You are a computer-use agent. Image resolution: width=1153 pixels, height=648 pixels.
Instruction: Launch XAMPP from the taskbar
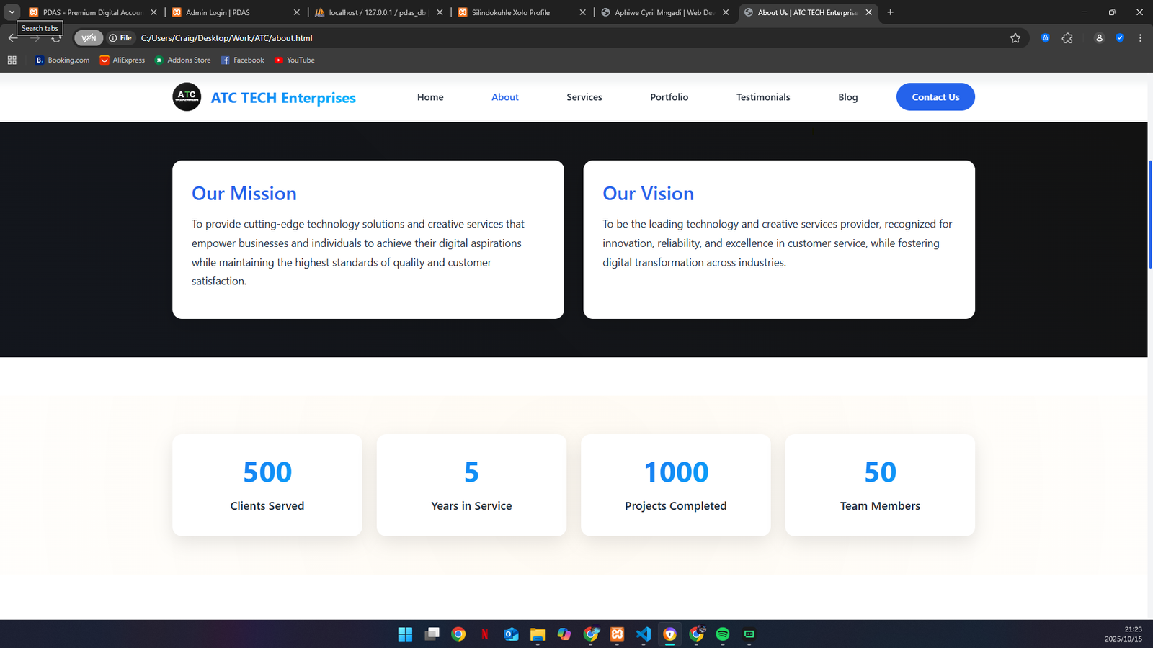click(617, 634)
